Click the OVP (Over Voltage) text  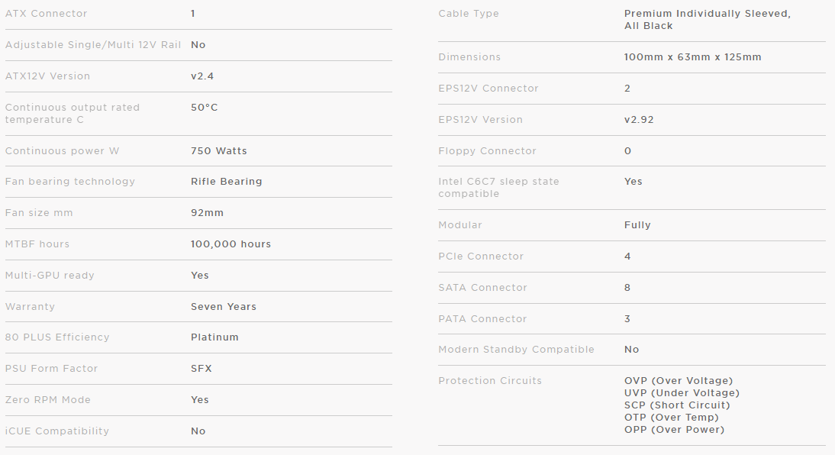point(679,380)
